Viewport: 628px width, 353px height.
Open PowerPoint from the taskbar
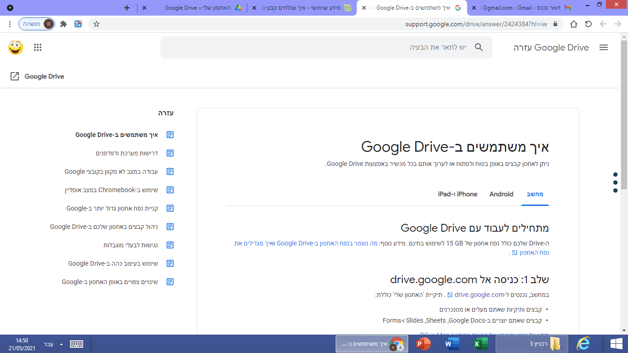423,344
